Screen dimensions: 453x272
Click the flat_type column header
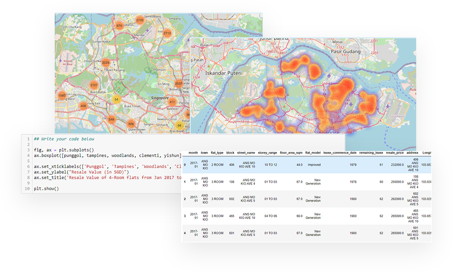(x=217, y=153)
